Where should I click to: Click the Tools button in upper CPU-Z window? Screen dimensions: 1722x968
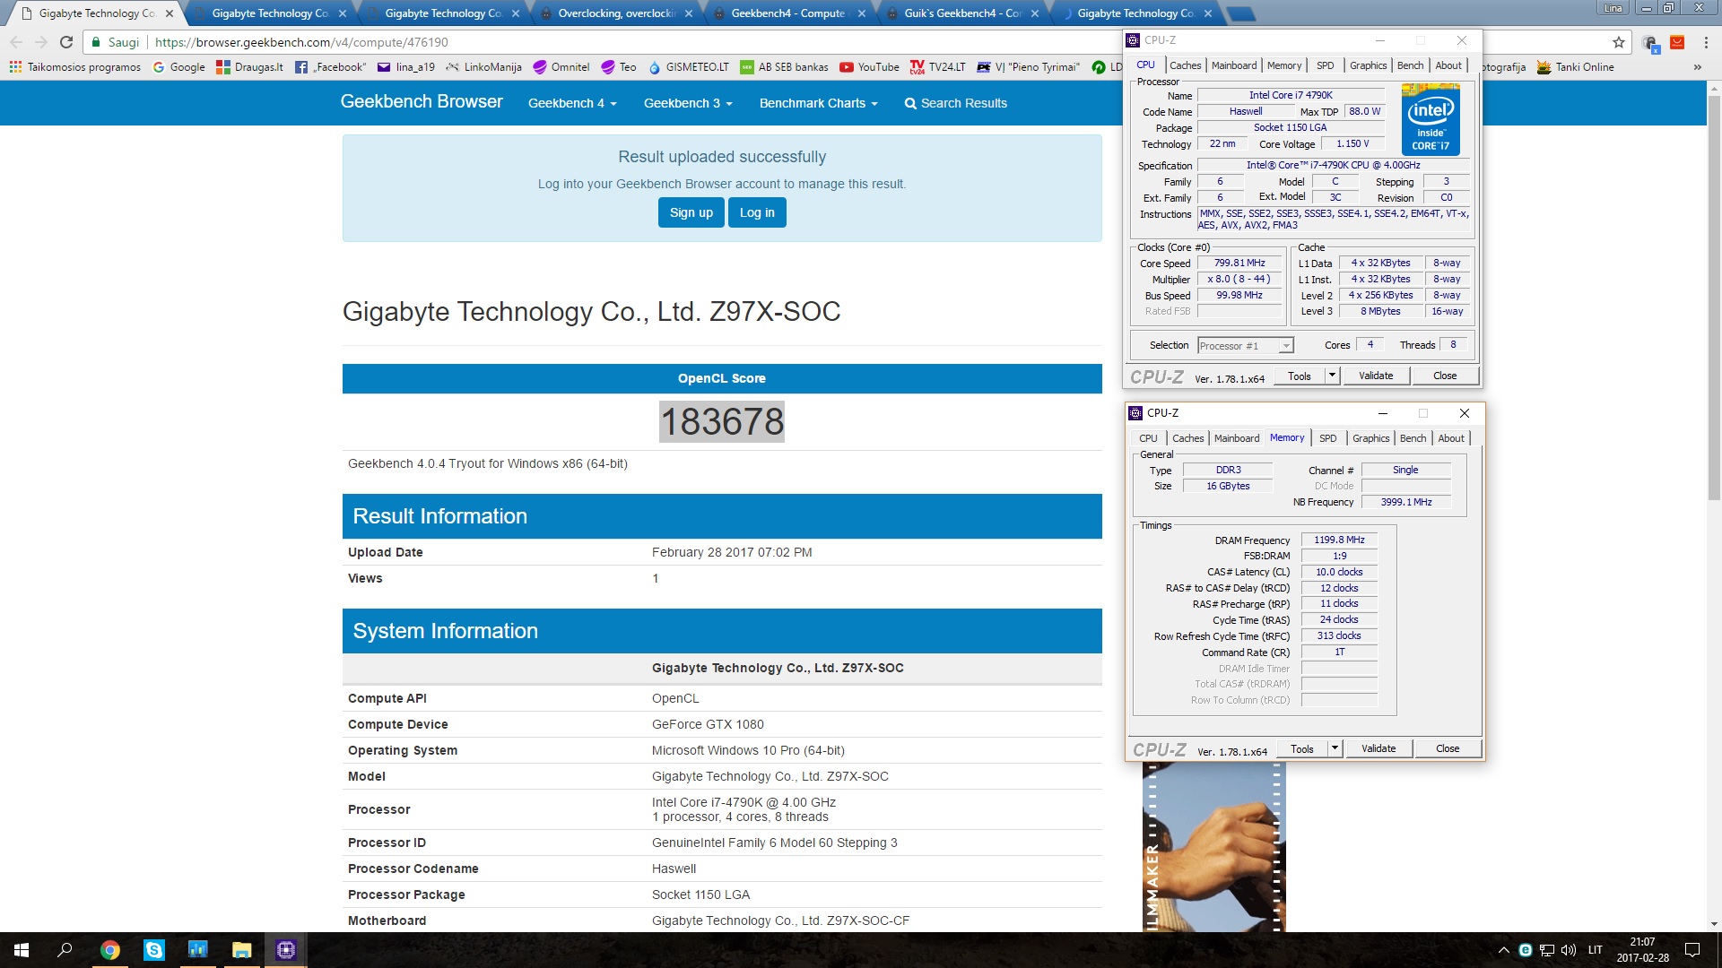tap(1300, 376)
